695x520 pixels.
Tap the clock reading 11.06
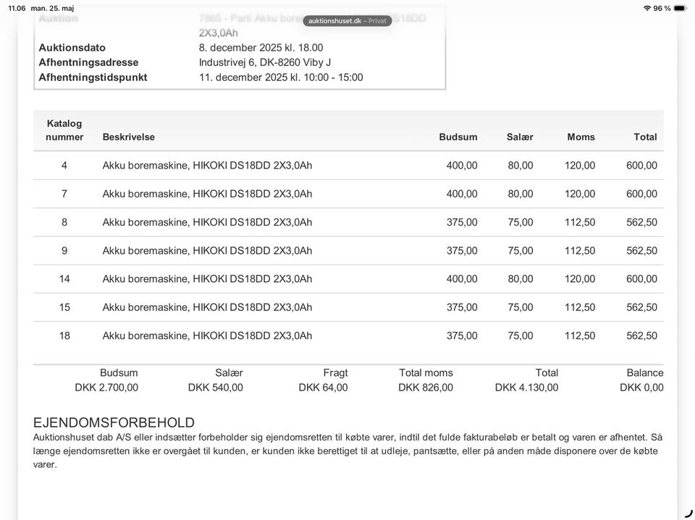click(x=17, y=8)
